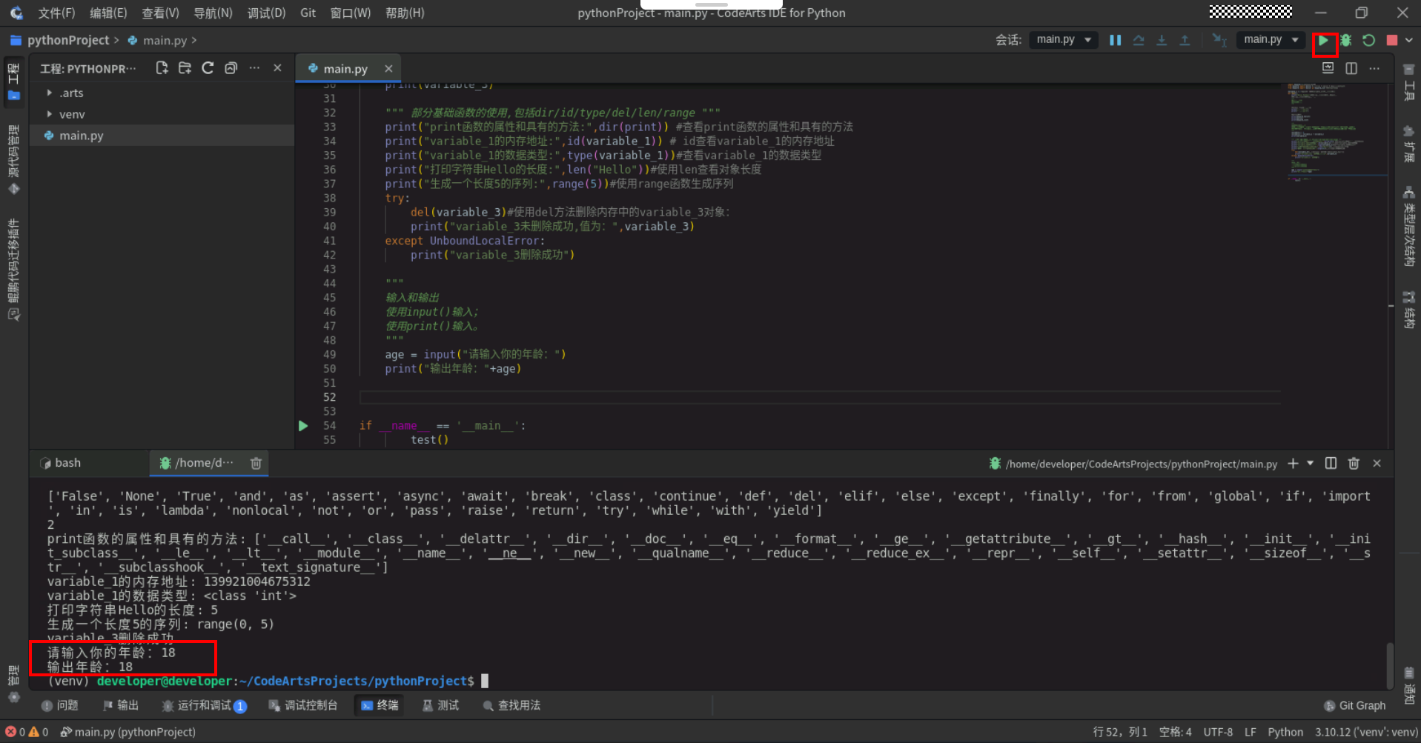Pause the debug session
The image size is (1421, 743).
coord(1115,40)
